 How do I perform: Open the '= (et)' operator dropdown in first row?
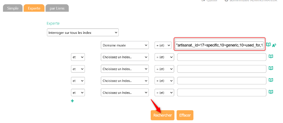pos(163,45)
